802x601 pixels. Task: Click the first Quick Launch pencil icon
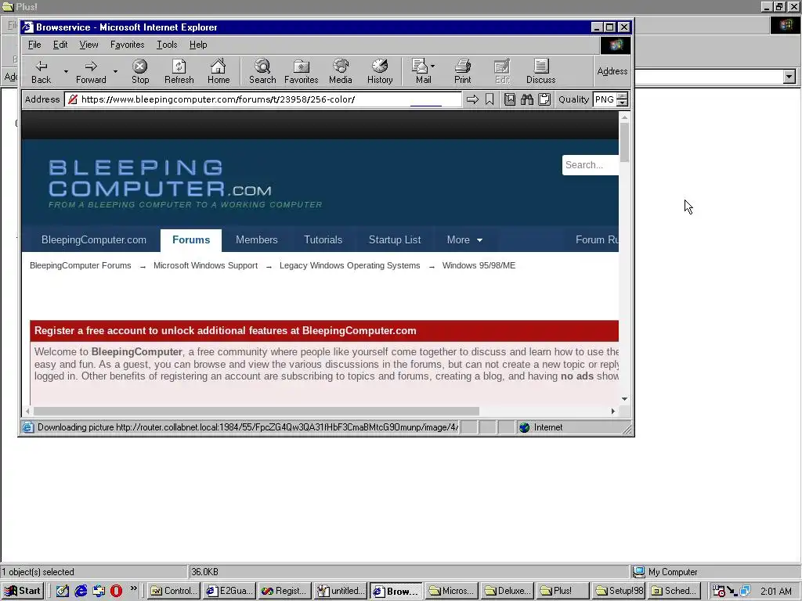(x=63, y=591)
